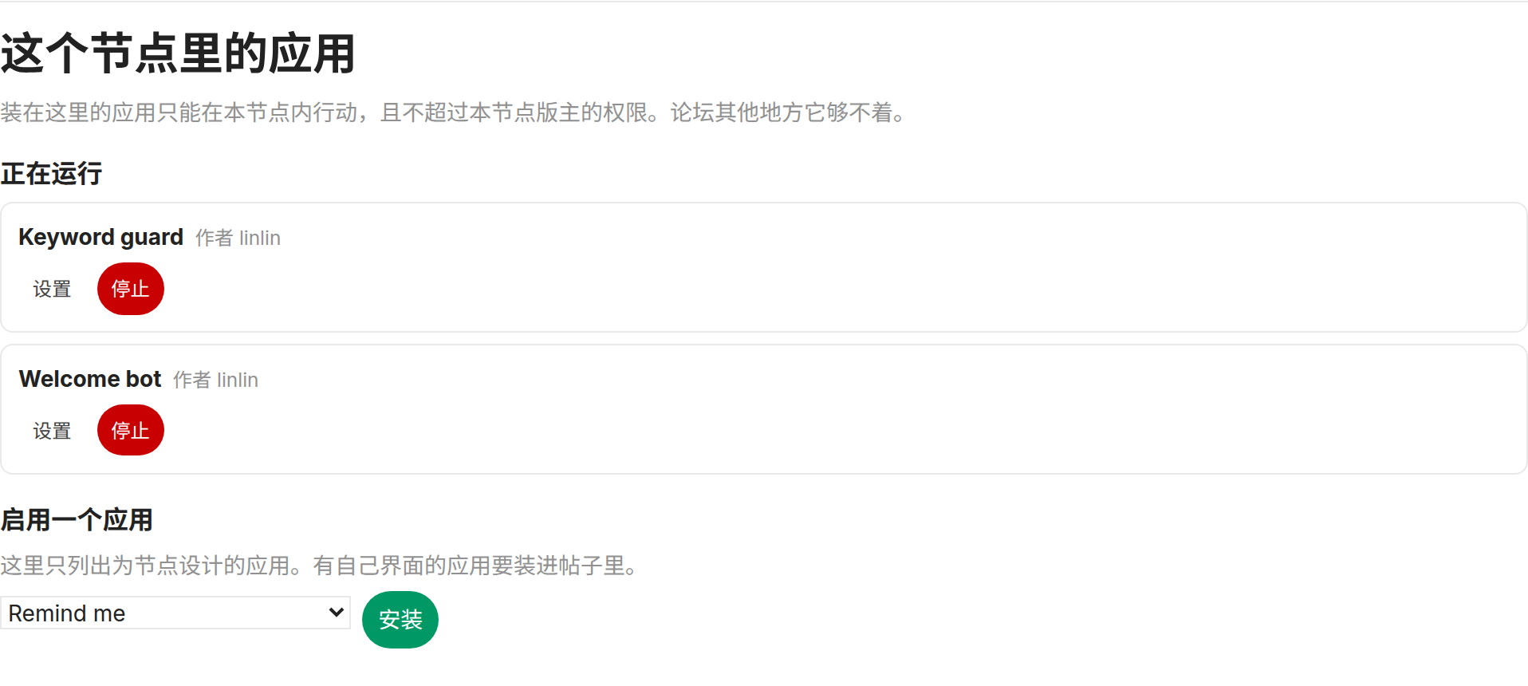Stop Keyword guard with red 停止 button
Viewport: 1528px width, 686px height.
tap(131, 289)
